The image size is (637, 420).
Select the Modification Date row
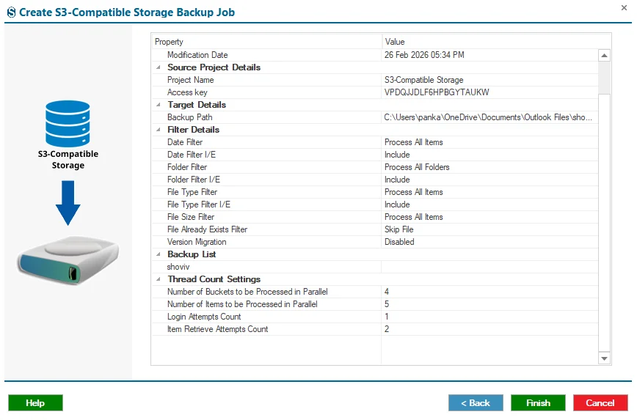point(375,55)
